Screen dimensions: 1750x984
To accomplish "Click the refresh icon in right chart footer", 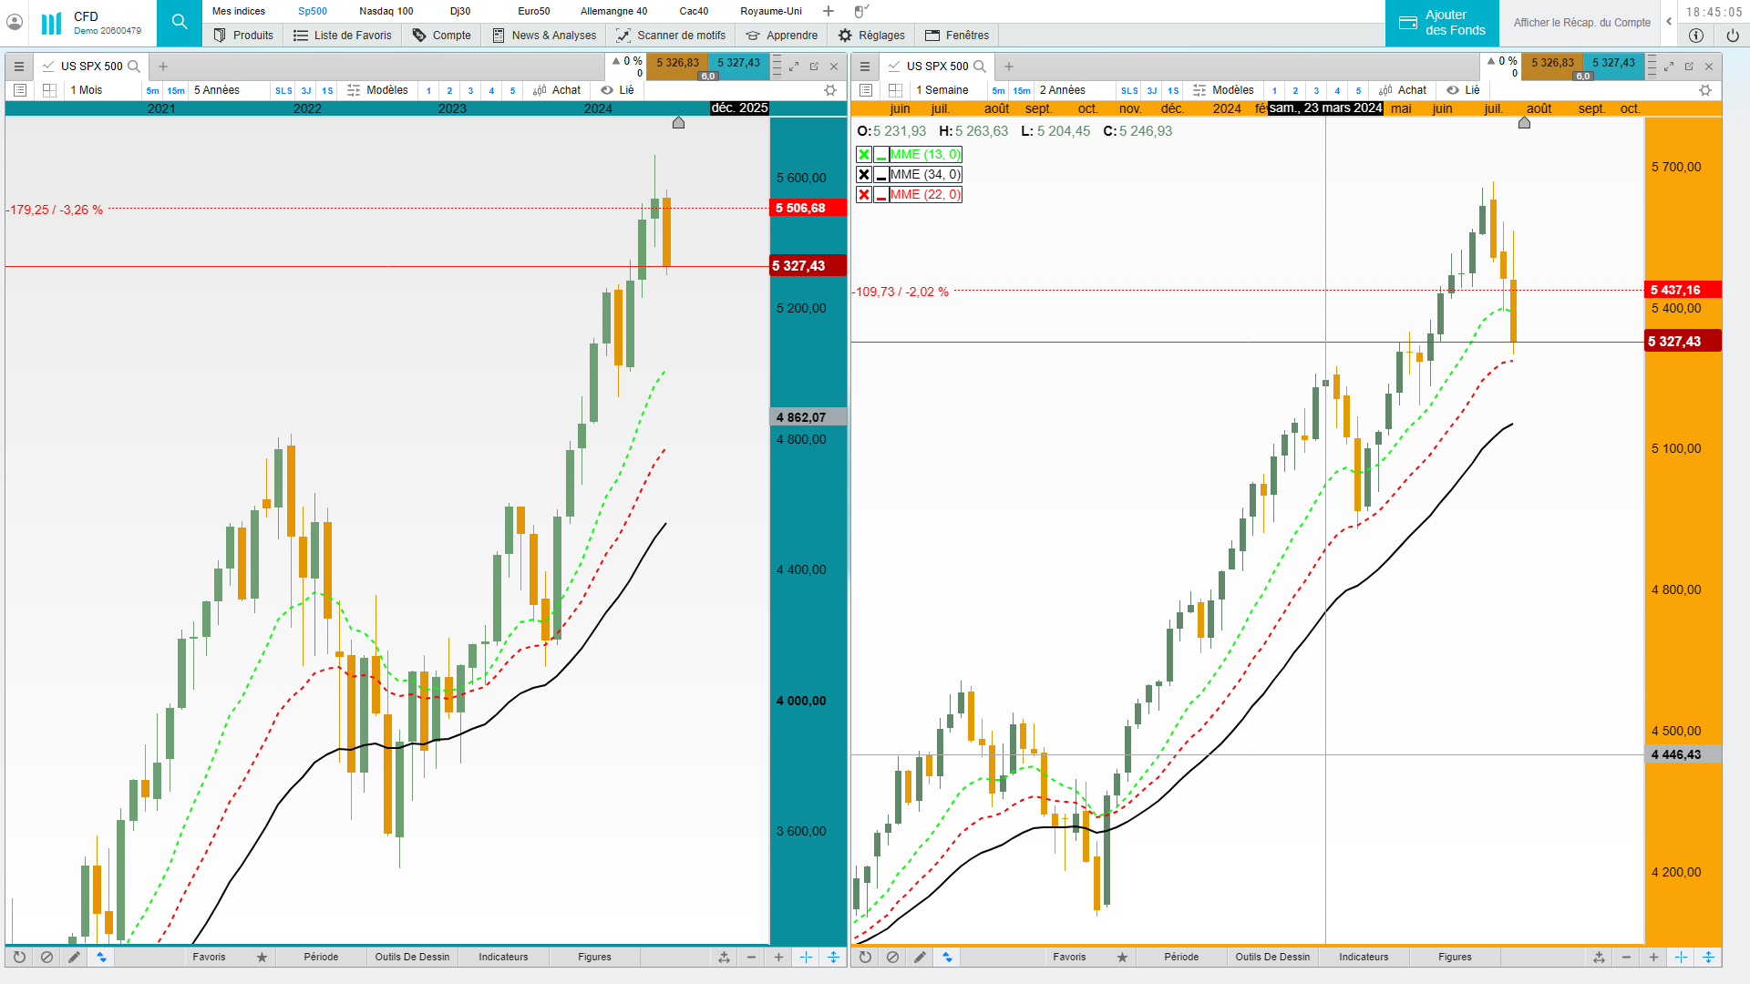I will click(865, 957).
